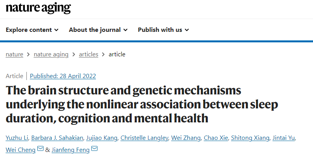Screen dimensions: 313x162
Task: Navigate to the articles breadcrumb
Action: pyautogui.click(x=89, y=54)
